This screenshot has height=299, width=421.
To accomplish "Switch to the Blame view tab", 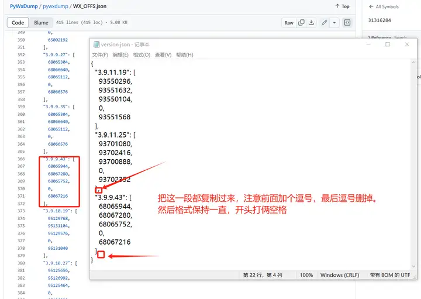I will tap(41, 23).
